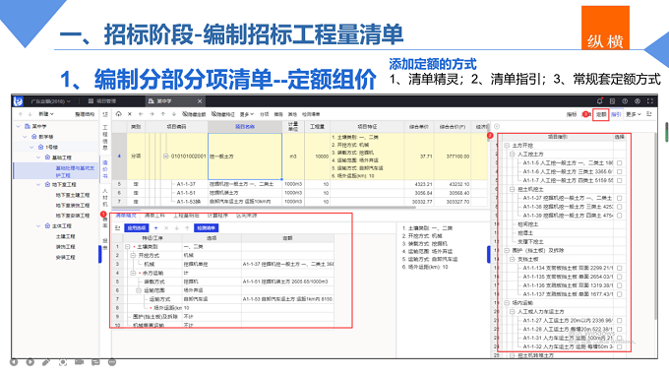
Task: Click the fullscreen icon in top bar
Action: point(650,101)
